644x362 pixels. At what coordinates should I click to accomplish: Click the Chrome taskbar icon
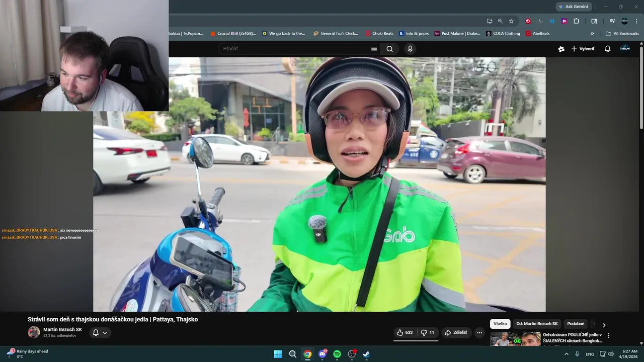307,354
